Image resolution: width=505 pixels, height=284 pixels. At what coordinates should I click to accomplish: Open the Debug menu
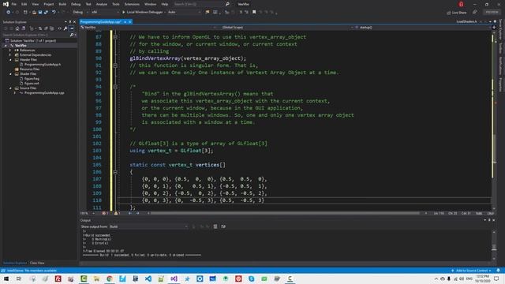click(76, 4)
